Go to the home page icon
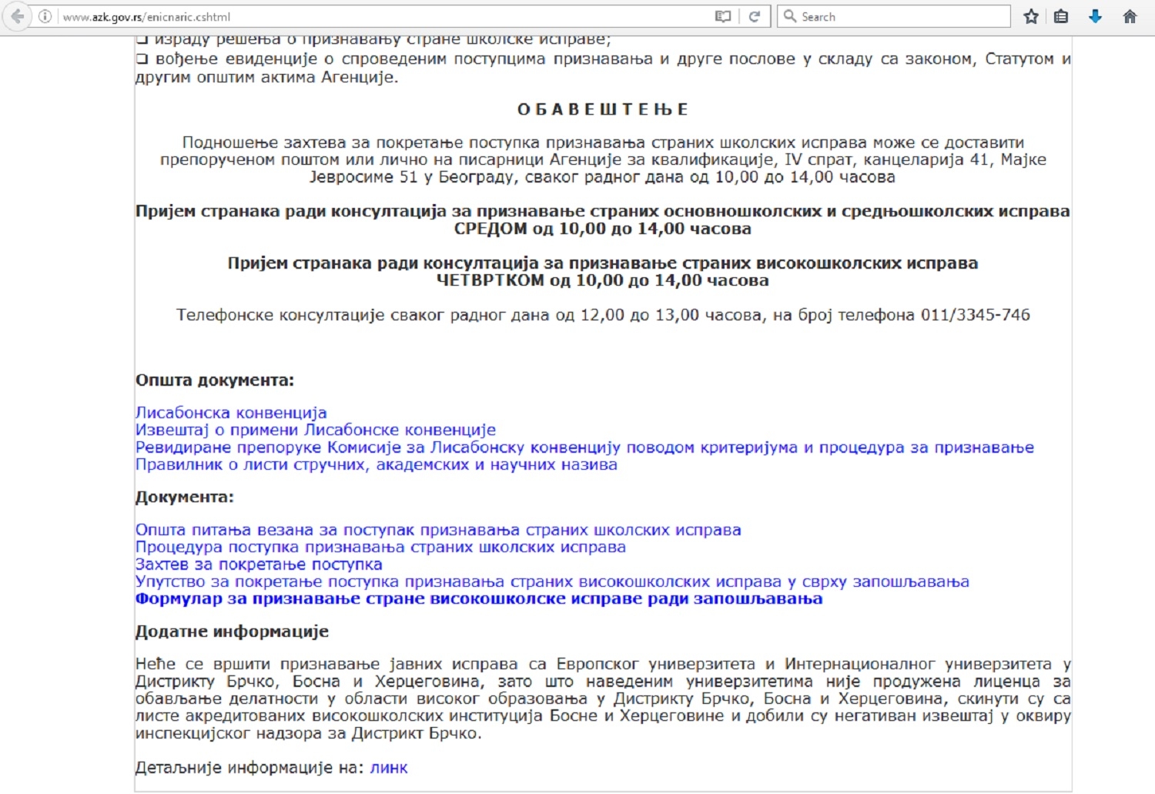Viewport: 1155px width, 794px height. [1130, 16]
